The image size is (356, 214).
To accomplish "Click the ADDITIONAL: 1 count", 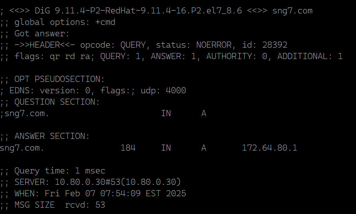I will point(310,56).
